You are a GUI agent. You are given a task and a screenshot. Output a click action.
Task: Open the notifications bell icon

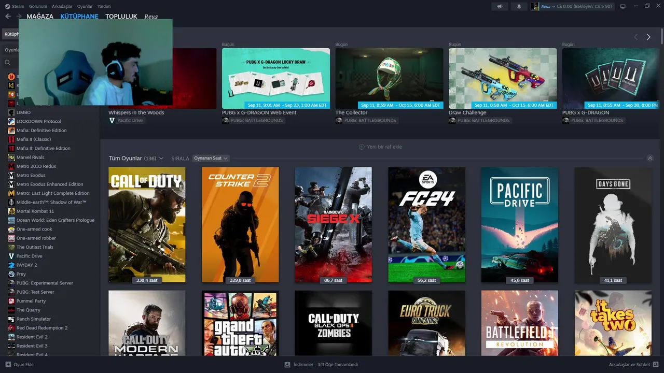519,7
